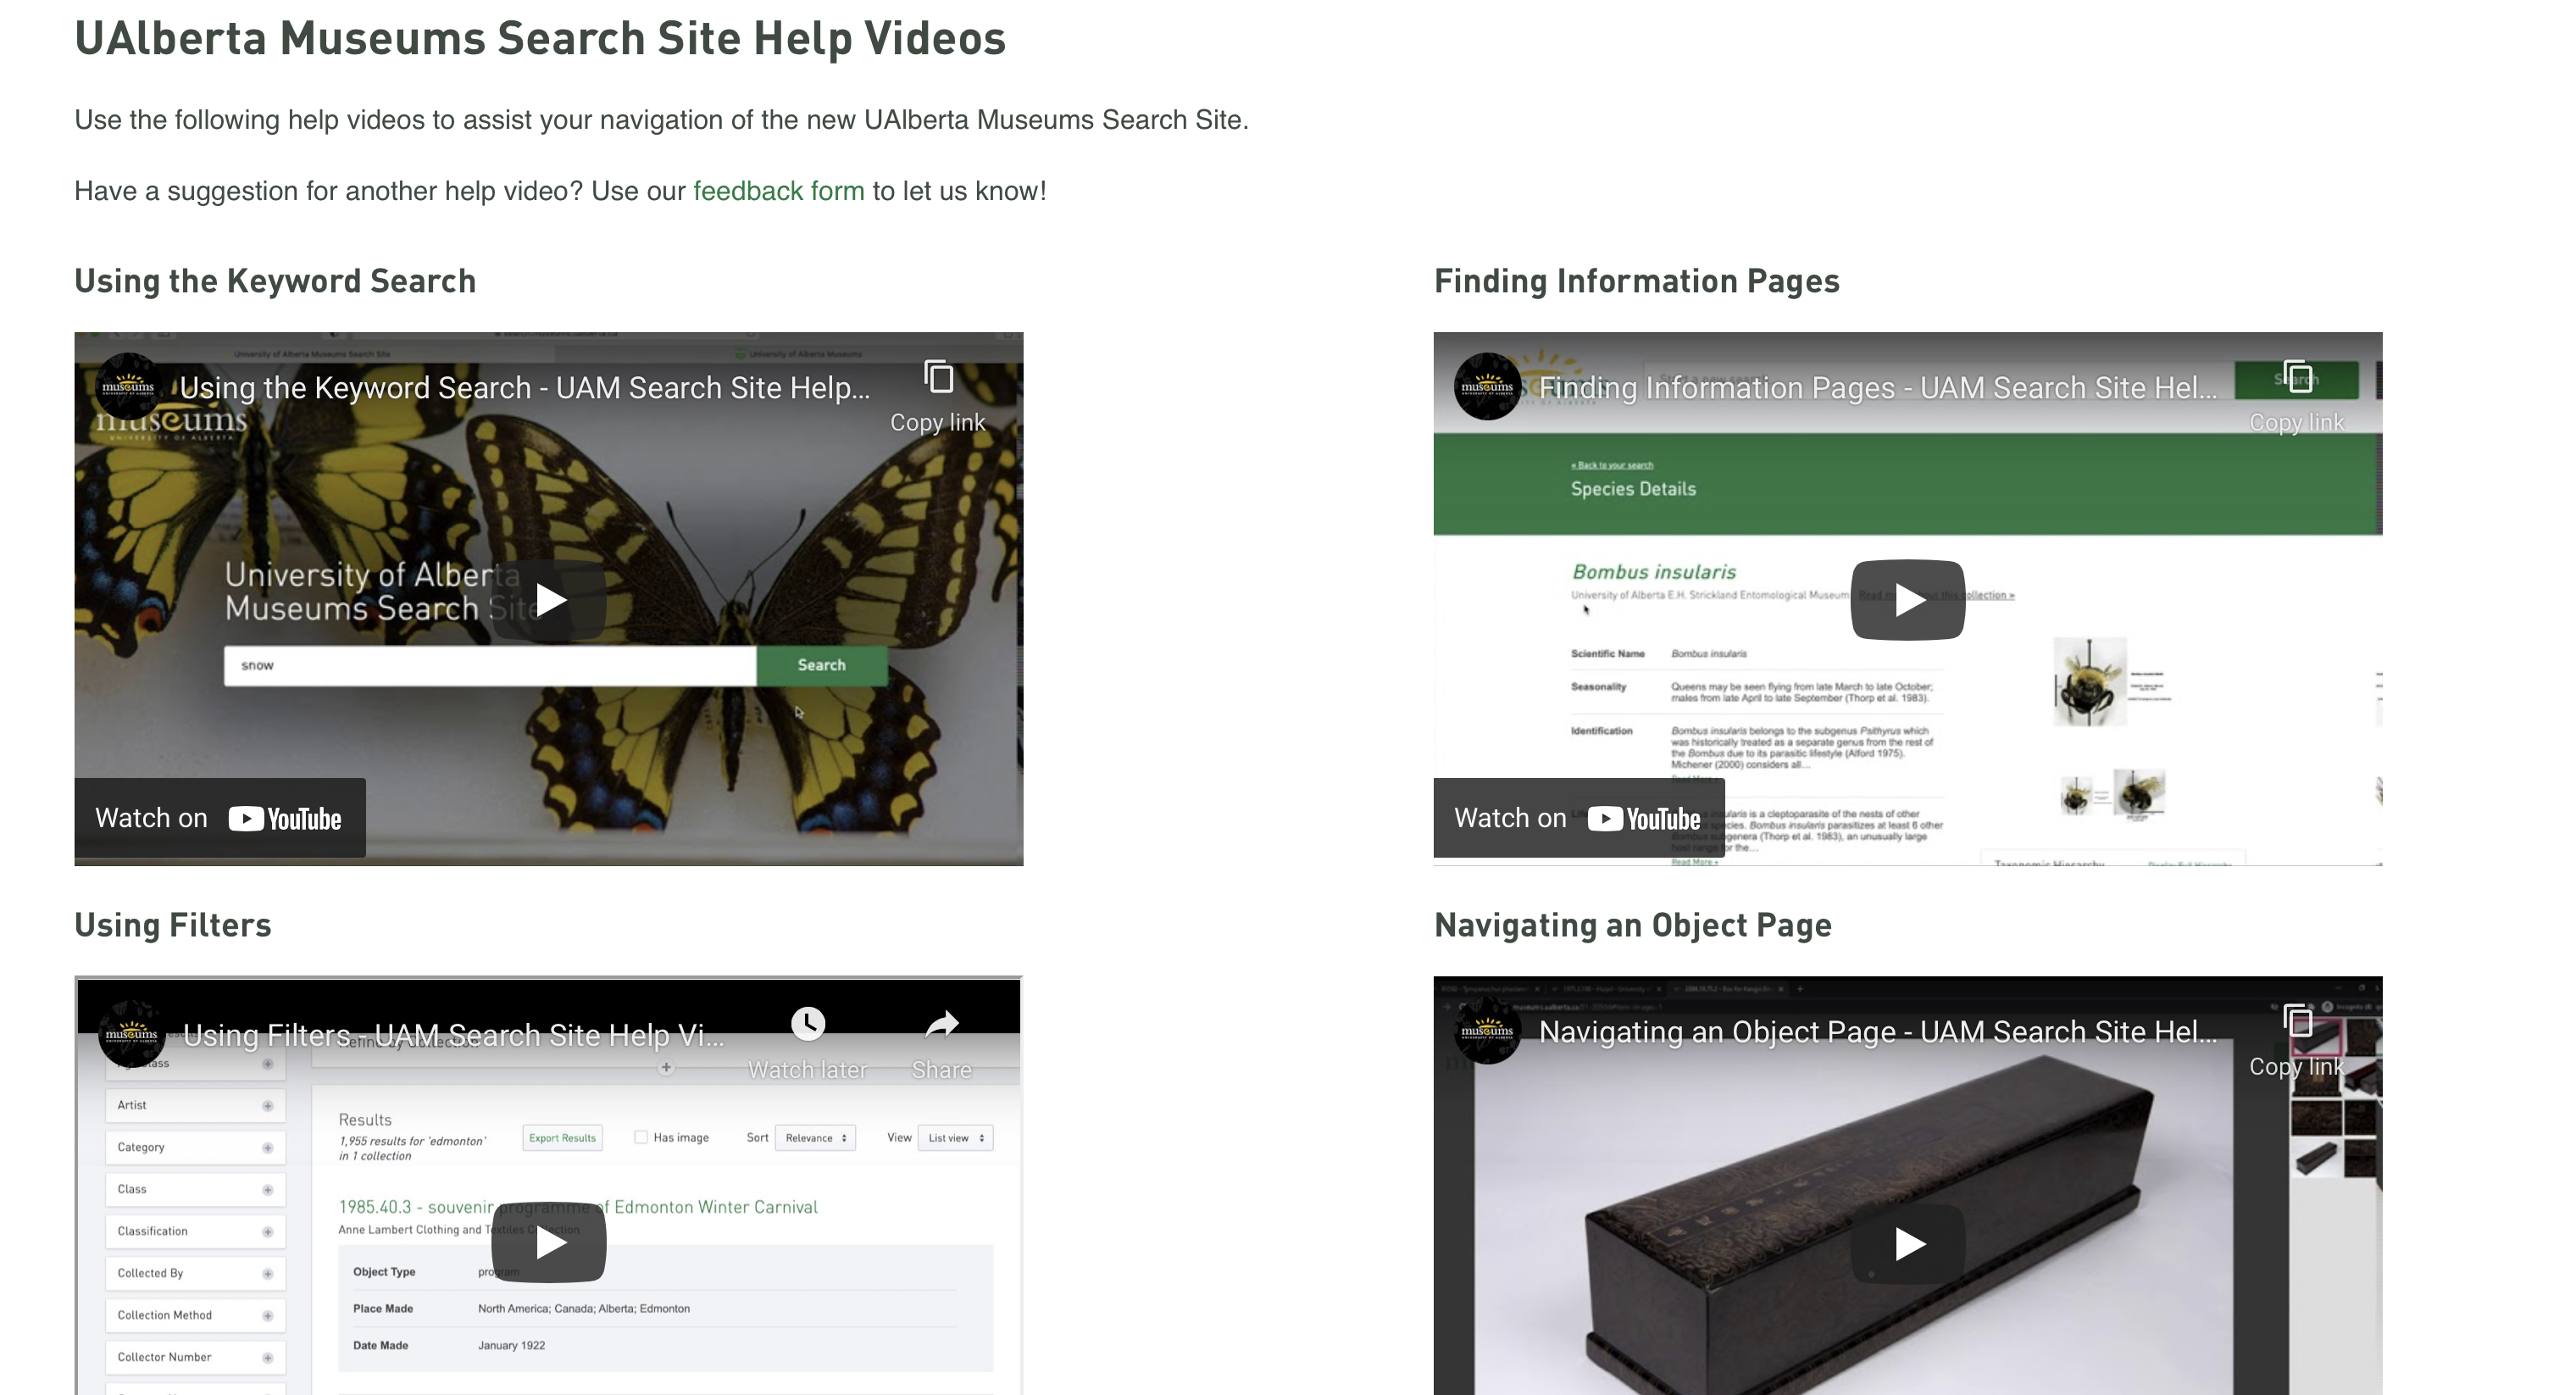Viewport: 2576px width, 1395px height.
Task: Open the List view dropdown in Filters video
Action: (x=955, y=1138)
